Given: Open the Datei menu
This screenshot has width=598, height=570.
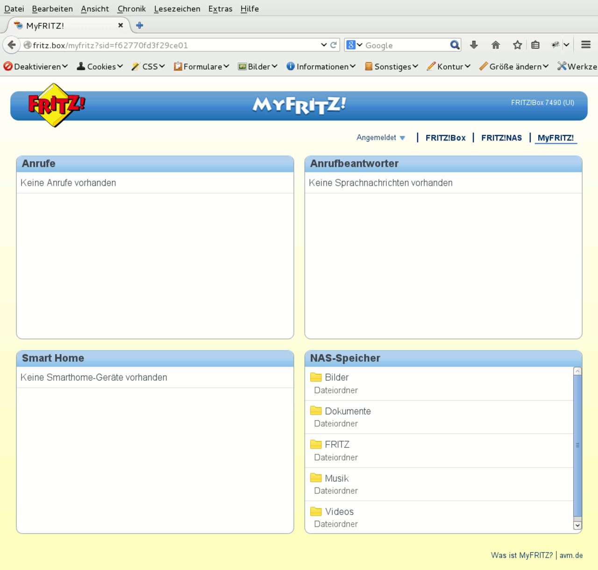Looking at the screenshot, I should pos(14,8).
